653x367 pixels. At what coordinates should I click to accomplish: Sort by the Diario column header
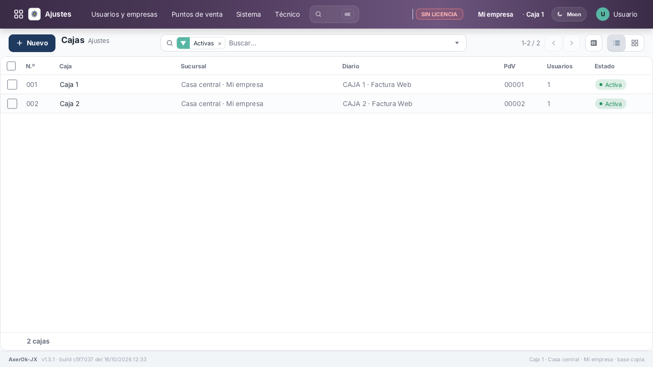coord(351,66)
